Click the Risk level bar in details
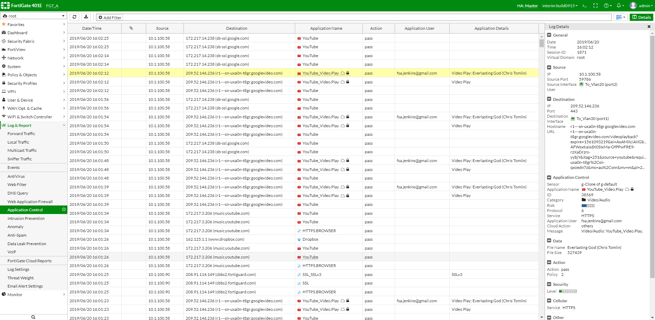 588,205
